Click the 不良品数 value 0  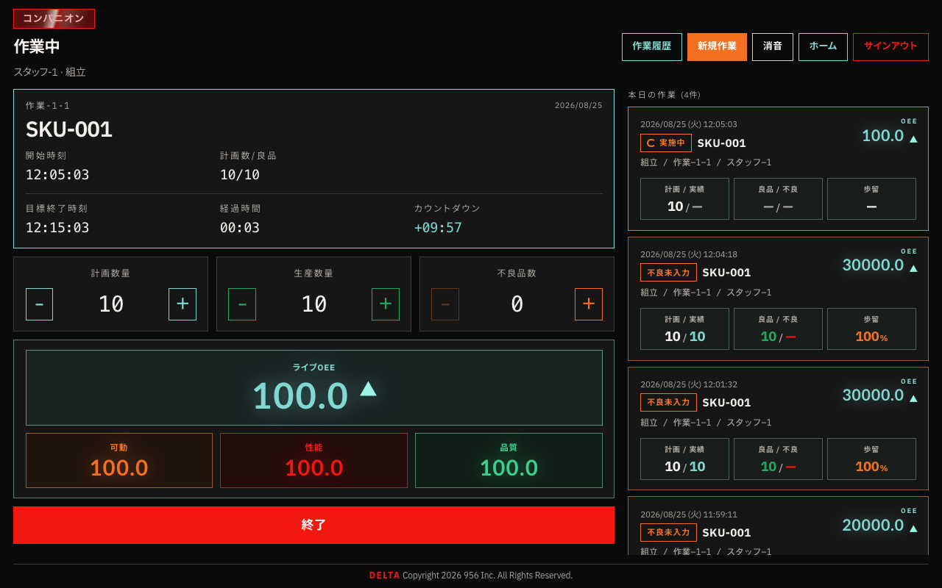[x=517, y=304]
